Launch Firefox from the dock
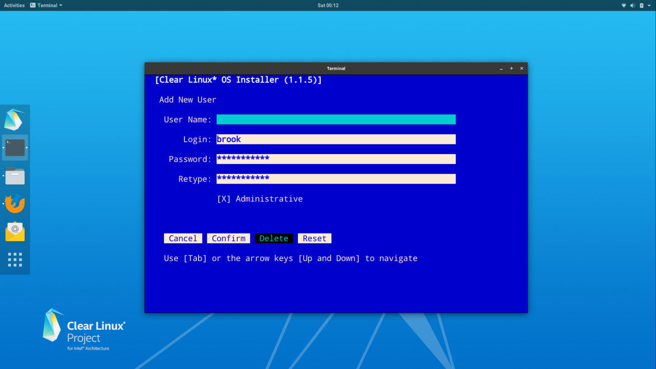This screenshot has width=656, height=369. [15, 203]
